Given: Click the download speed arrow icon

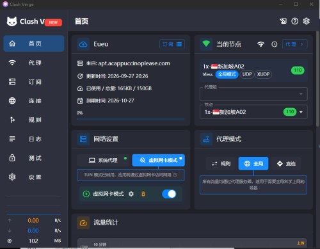Looking at the screenshot, I should [10, 230].
